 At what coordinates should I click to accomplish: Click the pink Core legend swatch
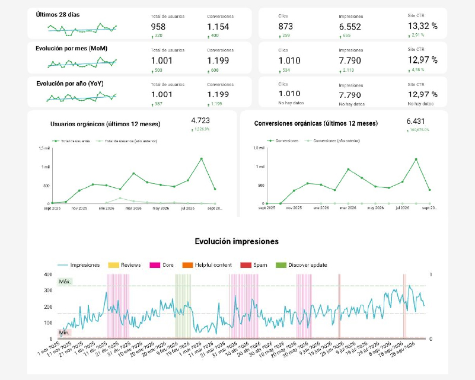[155, 265]
